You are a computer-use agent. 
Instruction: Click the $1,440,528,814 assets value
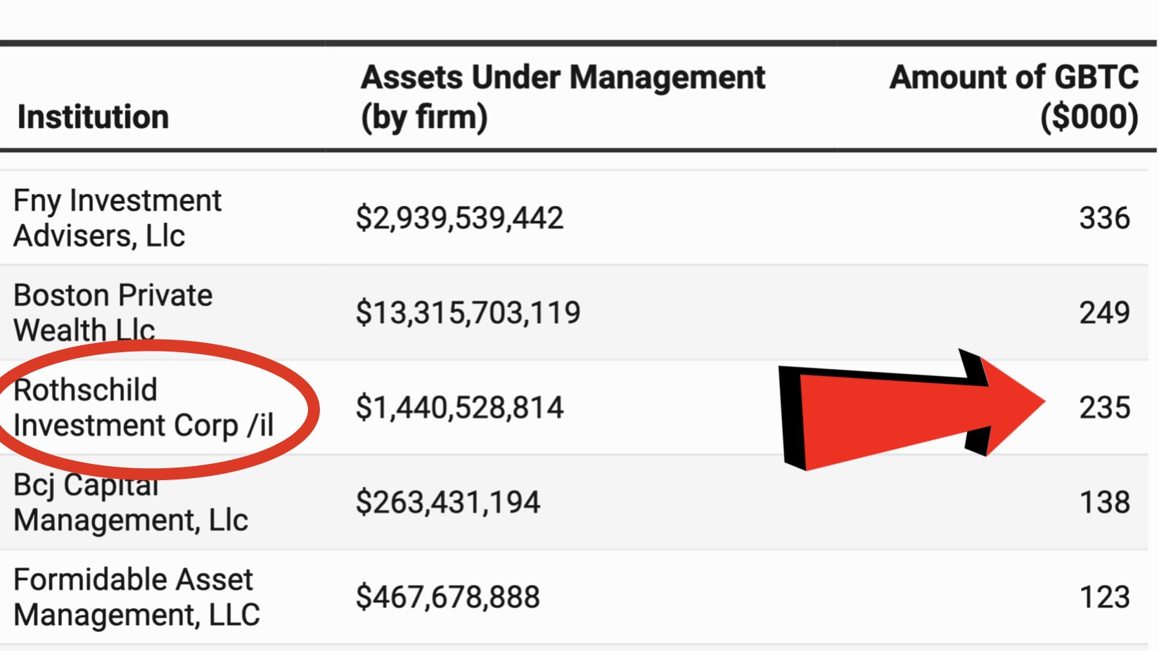tap(459, 408)
